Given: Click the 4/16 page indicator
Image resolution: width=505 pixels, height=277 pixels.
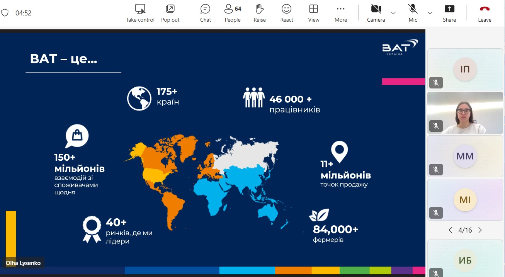Looking at the screenshot, I should pos(465,230).
